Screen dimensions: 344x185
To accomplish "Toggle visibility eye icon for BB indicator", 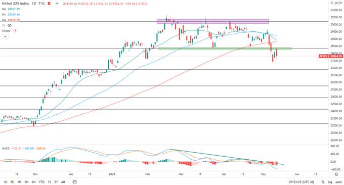I will coord(10,25).
